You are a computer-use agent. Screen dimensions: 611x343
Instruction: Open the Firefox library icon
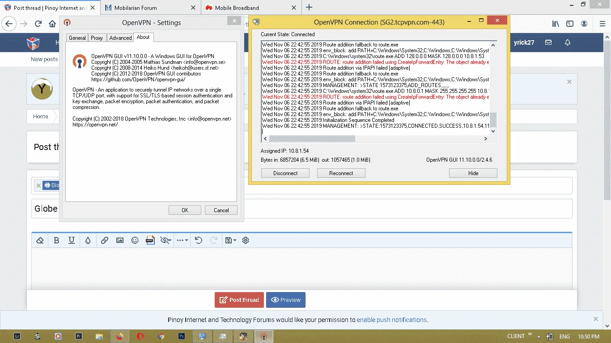pos(556,24)
